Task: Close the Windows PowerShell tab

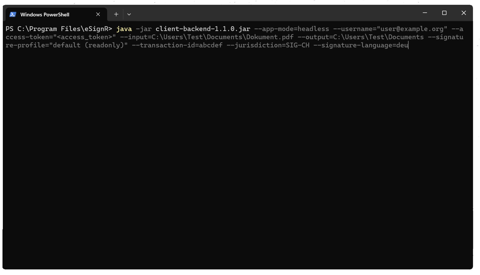Action: pos(98,14)
